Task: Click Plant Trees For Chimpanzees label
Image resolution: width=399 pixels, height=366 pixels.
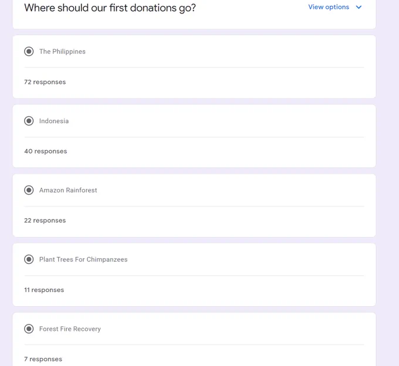Action: click(x=83, y=259)
